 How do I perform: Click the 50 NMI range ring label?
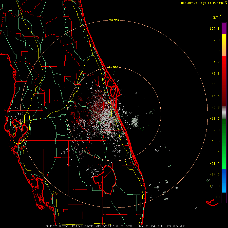point(114,67)
